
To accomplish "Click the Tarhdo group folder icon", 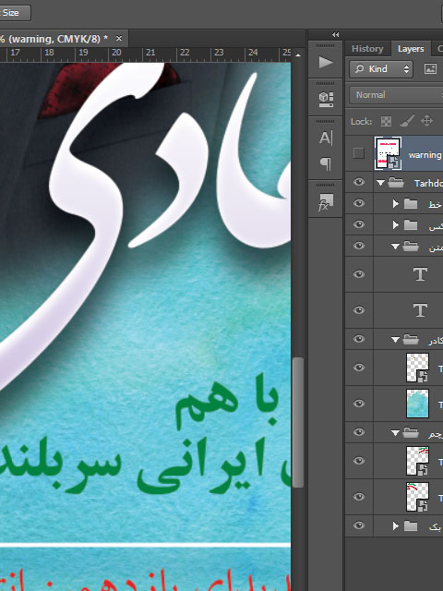I will tap(396, 183).
